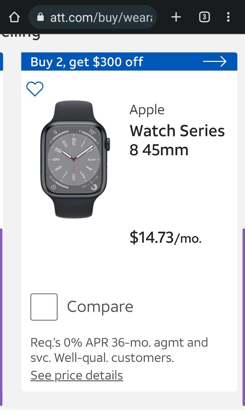Click the arrow on the promo banner

pyautogui.click(x=214, y=62)
